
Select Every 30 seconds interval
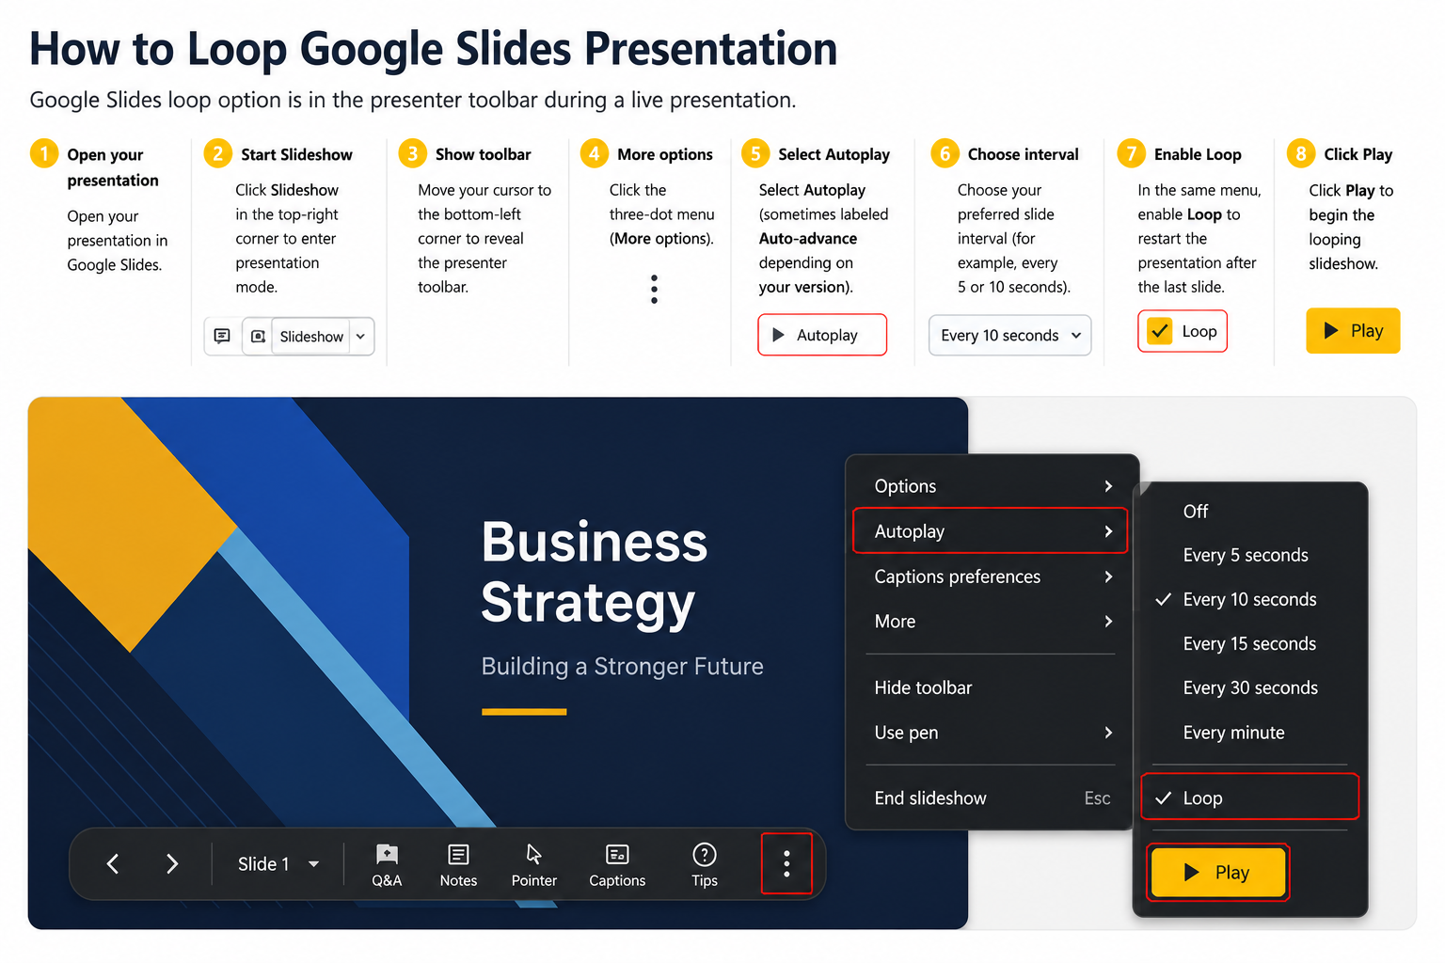click(x=1250, y=687)
